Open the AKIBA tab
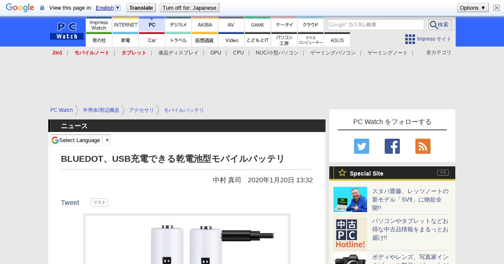This screenshot has width=504, height=264. click(x=205, y=25)
